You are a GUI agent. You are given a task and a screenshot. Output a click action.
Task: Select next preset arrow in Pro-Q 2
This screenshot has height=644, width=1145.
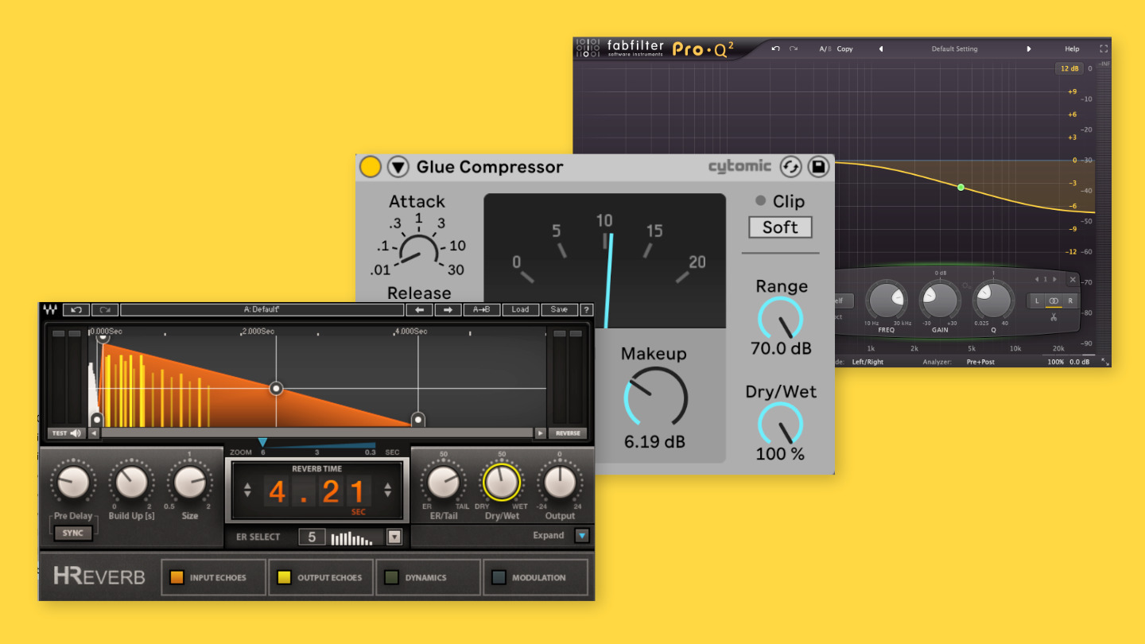1029,48
